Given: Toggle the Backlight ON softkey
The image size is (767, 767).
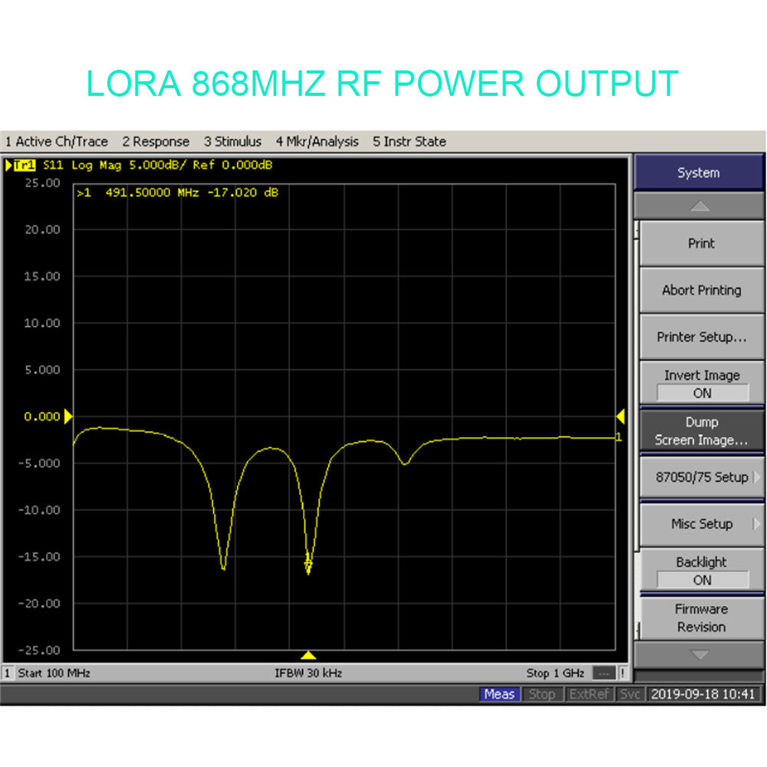Looking at the screenshot, I should [701, 571].
